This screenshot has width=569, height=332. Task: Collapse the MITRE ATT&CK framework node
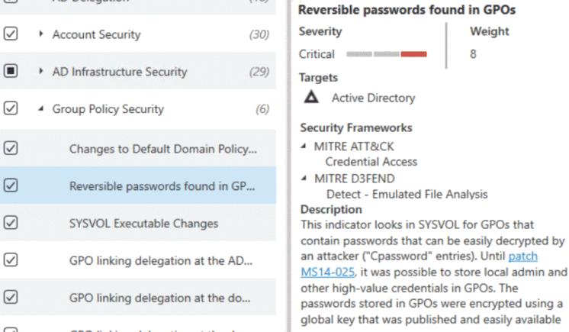click(x=304, y=146)
